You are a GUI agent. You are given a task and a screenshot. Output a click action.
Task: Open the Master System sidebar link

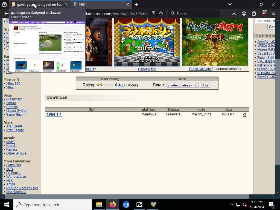17,111
